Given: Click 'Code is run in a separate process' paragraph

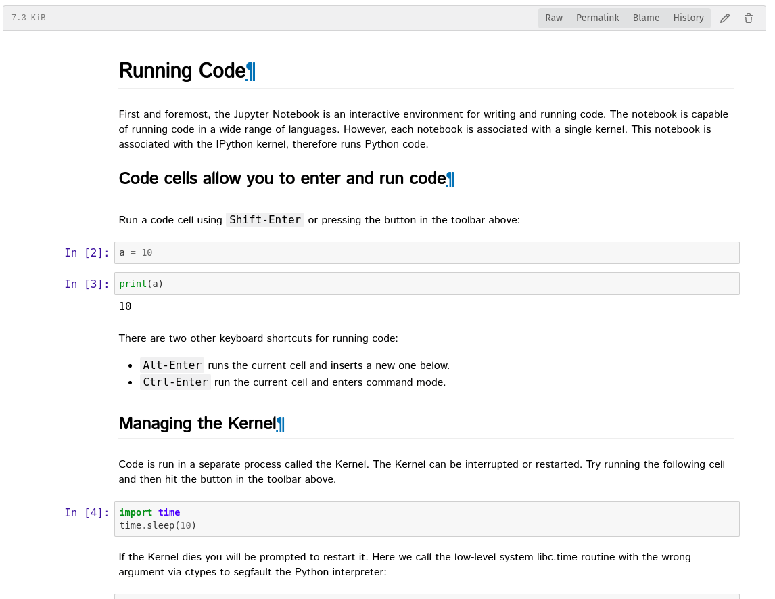Looking at the screenshot, I should point(421,471).
